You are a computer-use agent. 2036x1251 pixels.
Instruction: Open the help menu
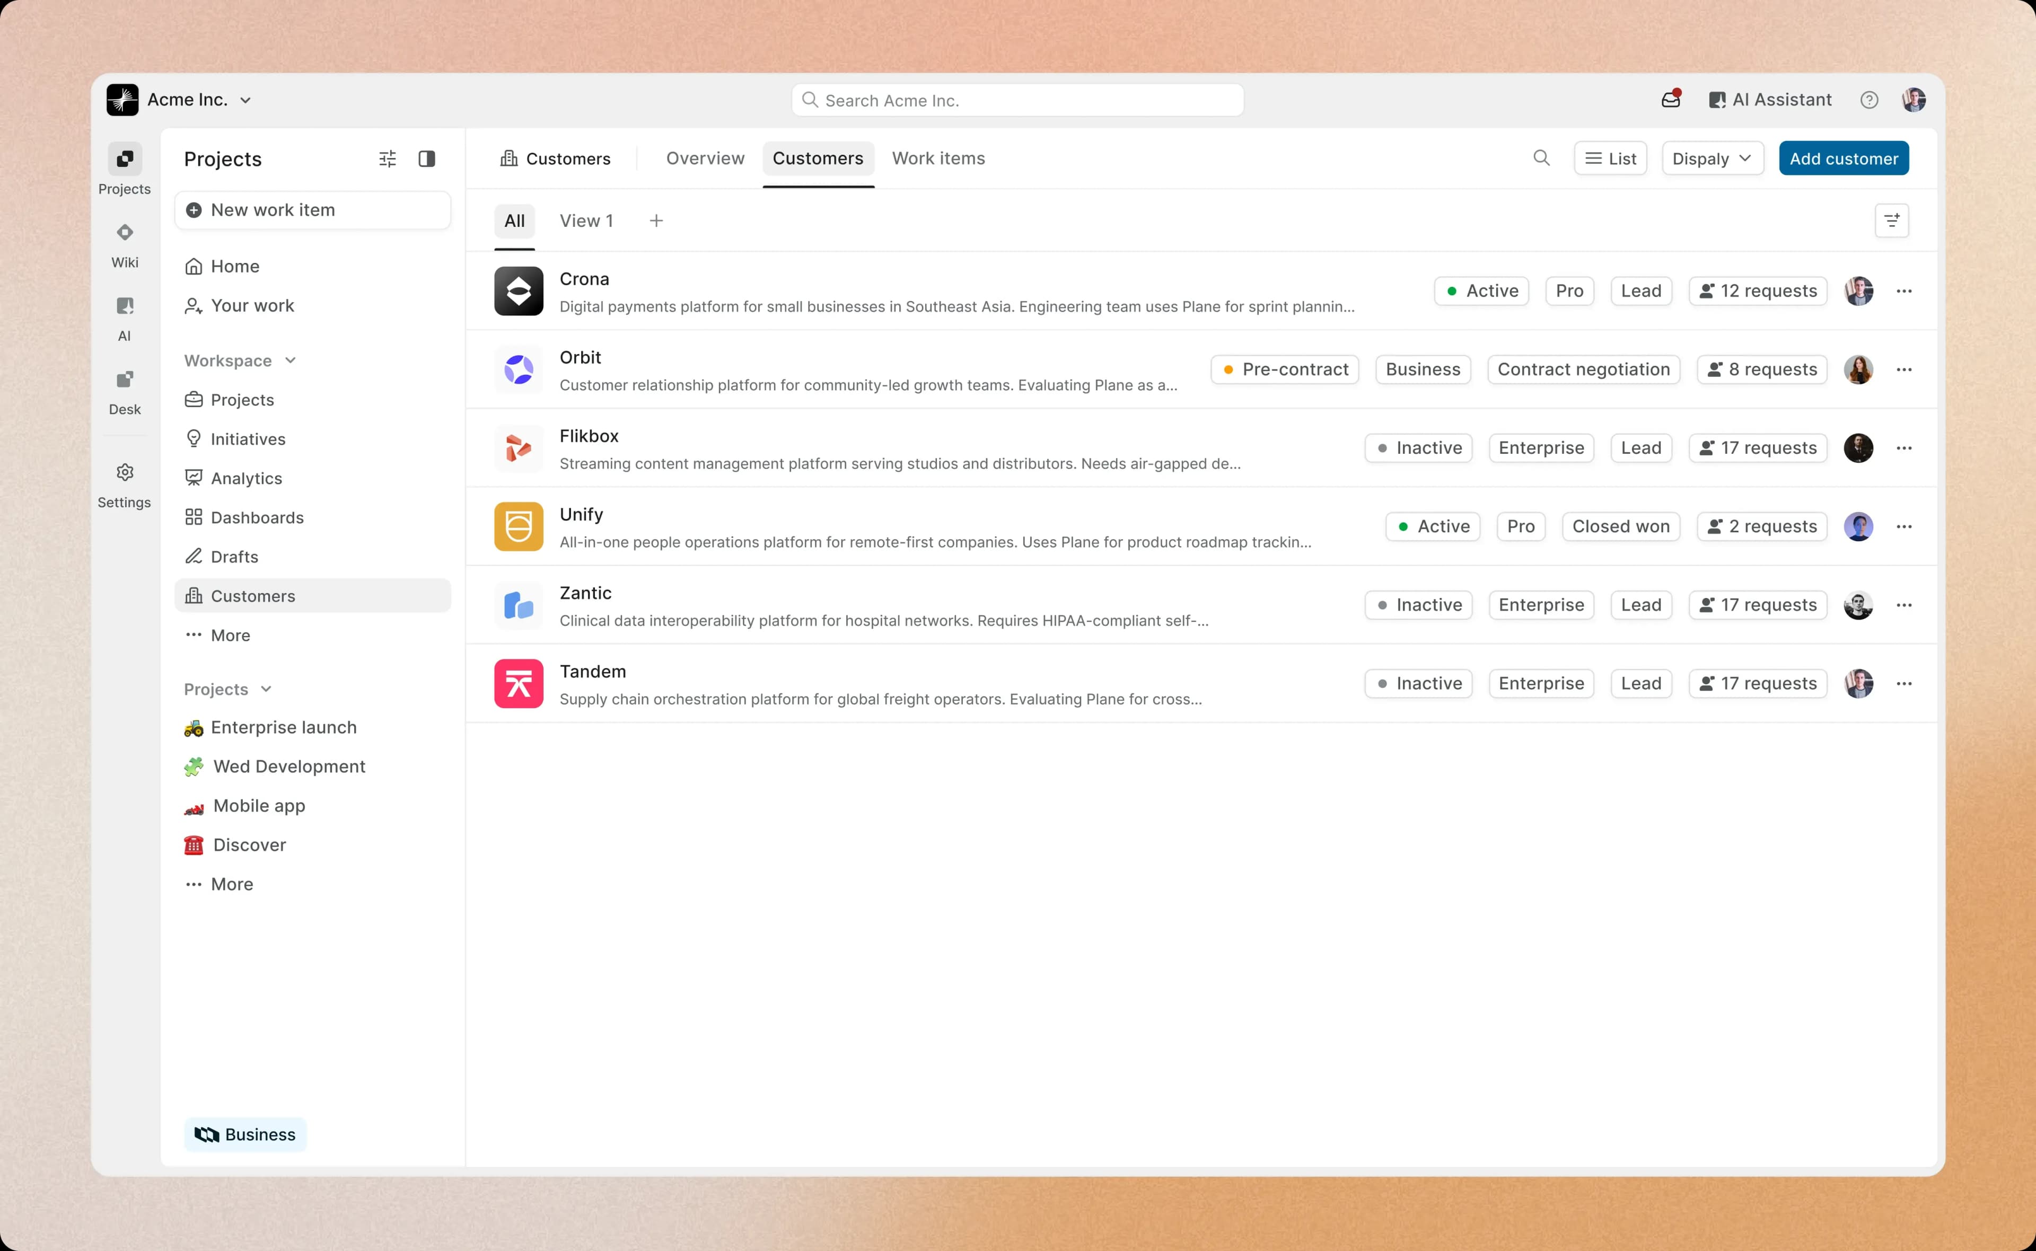pyautogui.click(x=1869, y=99)
